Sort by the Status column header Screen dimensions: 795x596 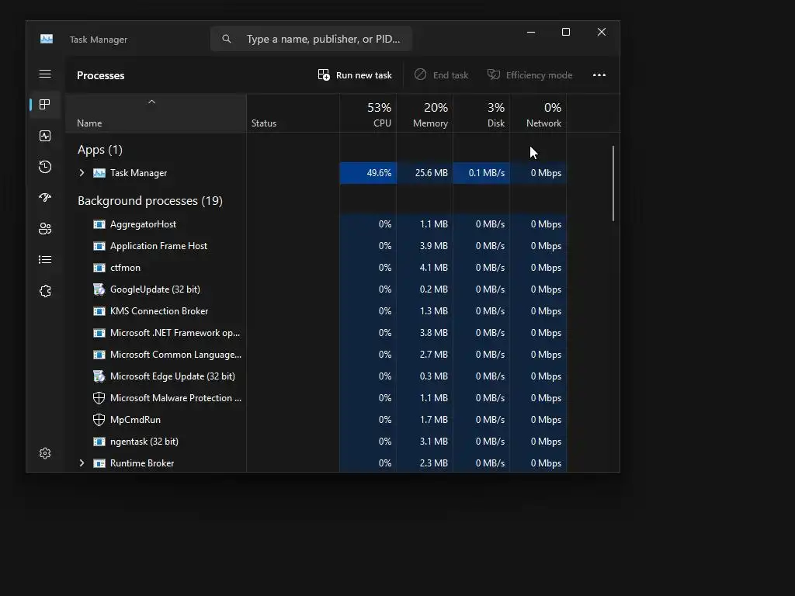(x=293, y=113)
